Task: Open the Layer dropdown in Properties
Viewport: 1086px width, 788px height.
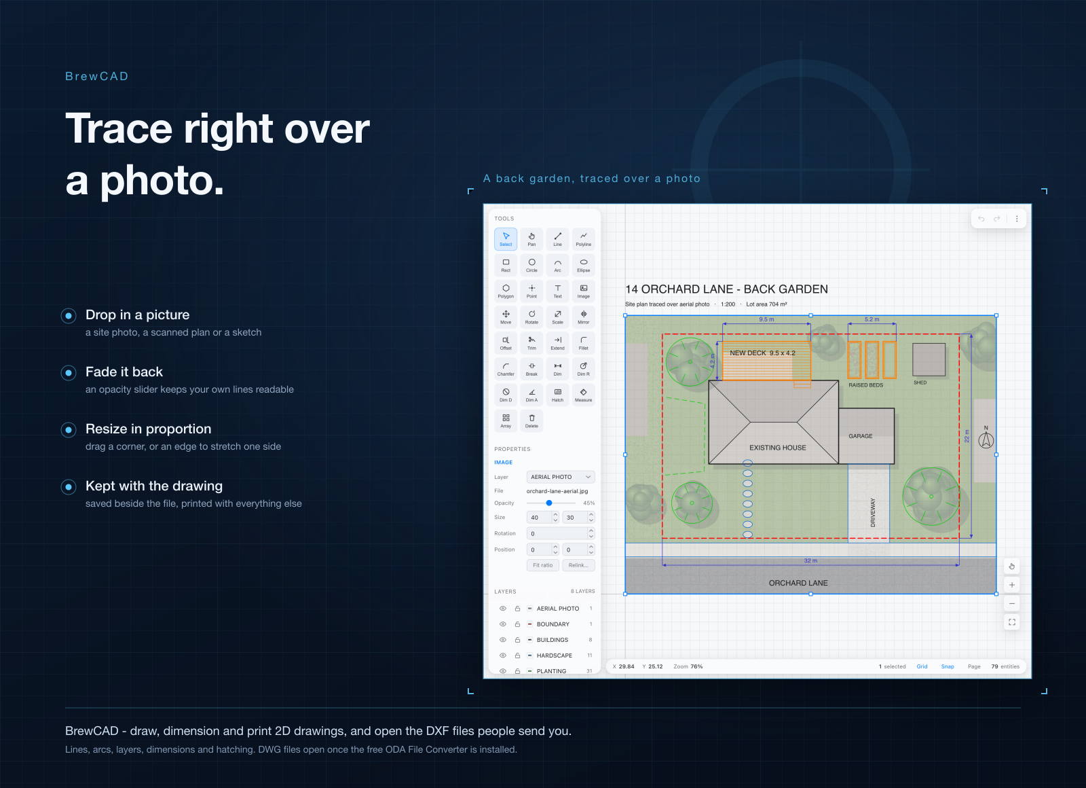Action: pos(561,477)
